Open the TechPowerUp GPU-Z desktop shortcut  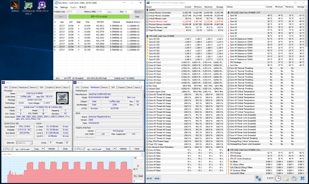coord(28,8)
